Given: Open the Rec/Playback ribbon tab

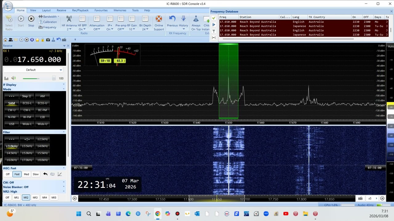Looking at the screenshot, I should pos(80,10).
